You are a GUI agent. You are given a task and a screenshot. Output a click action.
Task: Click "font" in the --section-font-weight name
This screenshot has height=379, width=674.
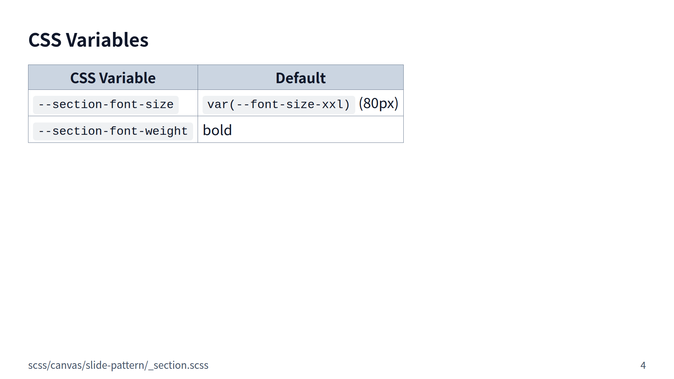pyautogui.click(x=123, y=131)
